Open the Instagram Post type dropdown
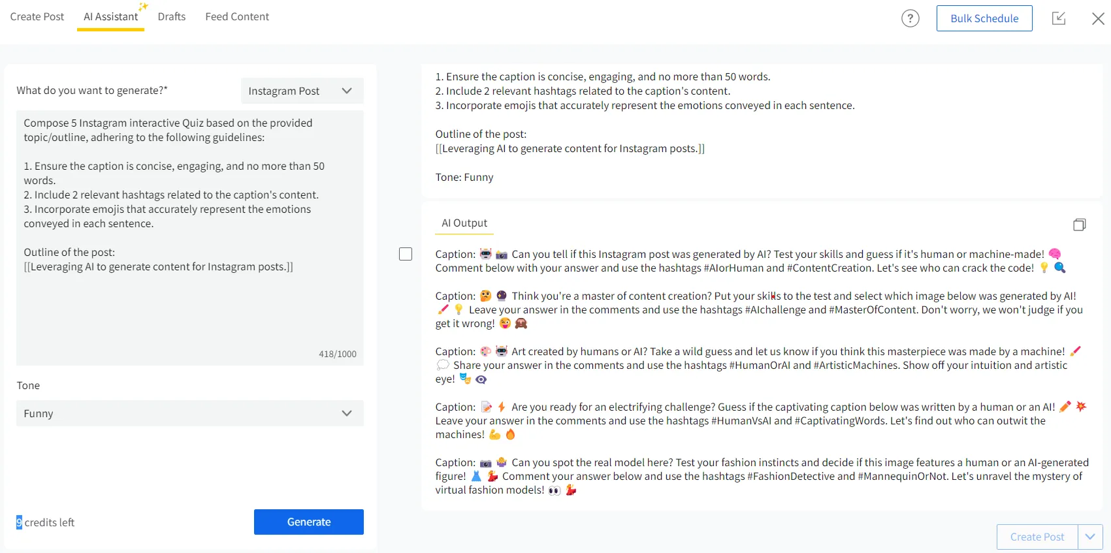This screenshot has width=1111, height=553. 302,91
